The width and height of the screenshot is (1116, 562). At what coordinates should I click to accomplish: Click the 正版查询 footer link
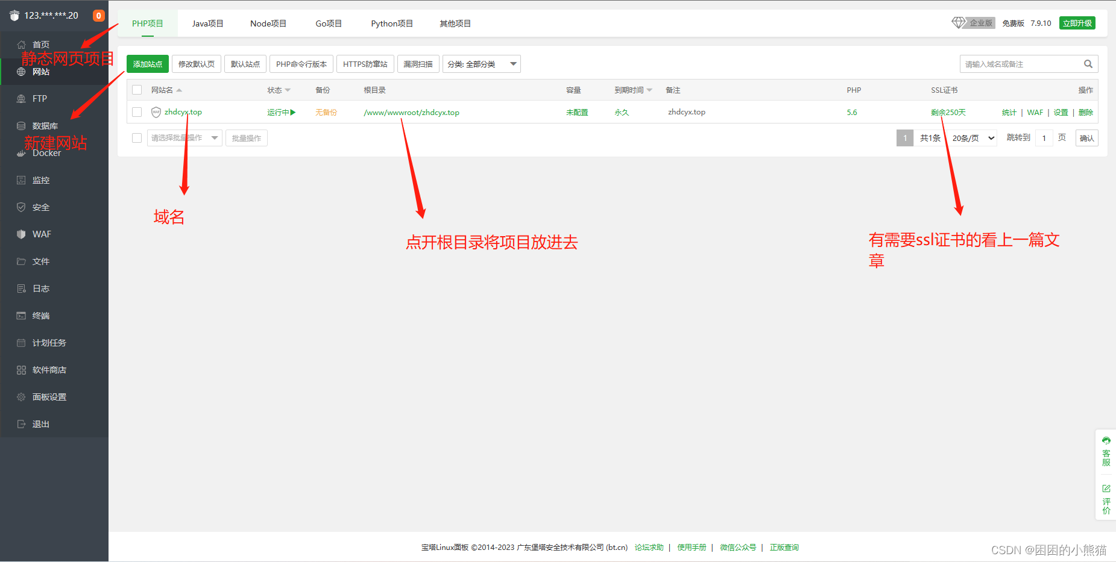coord(784,548)
